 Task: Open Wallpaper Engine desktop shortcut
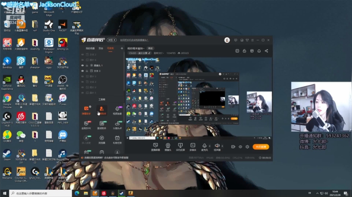49,46
